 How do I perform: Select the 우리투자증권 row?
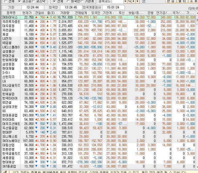[x=99, y=22]
